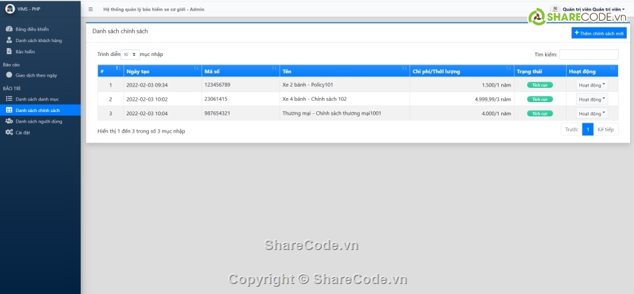634x294 pixels.
Task: Click the VIMS - PHP logo avatar
Action: [9, 9]
